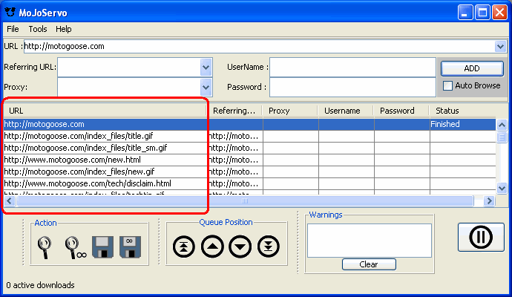Click the plain floppy disk save icon
Screen dimensions: 512x297
coord(102,246)
